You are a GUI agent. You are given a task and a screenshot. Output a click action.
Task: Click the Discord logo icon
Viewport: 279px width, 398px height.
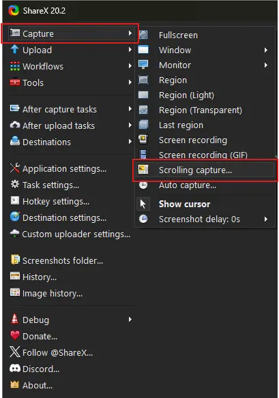(15, 368)
